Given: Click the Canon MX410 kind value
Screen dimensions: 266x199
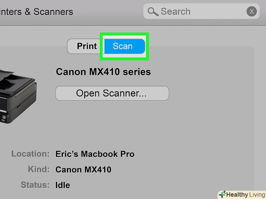Looking at the screenshot, I should point(83,169).
